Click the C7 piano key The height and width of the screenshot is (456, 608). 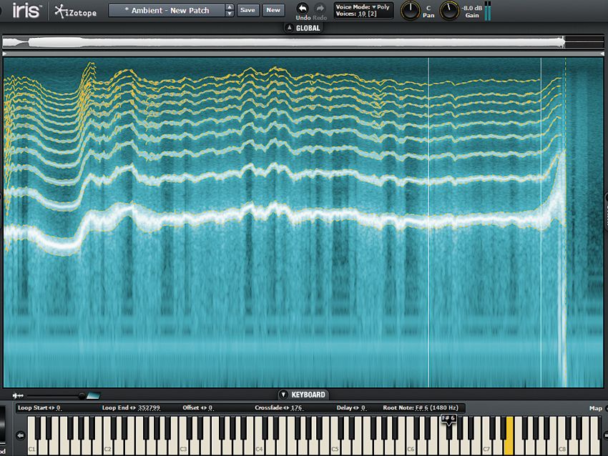[487, 445]
